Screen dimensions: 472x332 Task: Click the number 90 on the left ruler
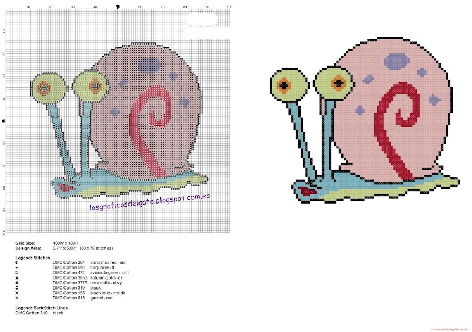pos(4,210)
